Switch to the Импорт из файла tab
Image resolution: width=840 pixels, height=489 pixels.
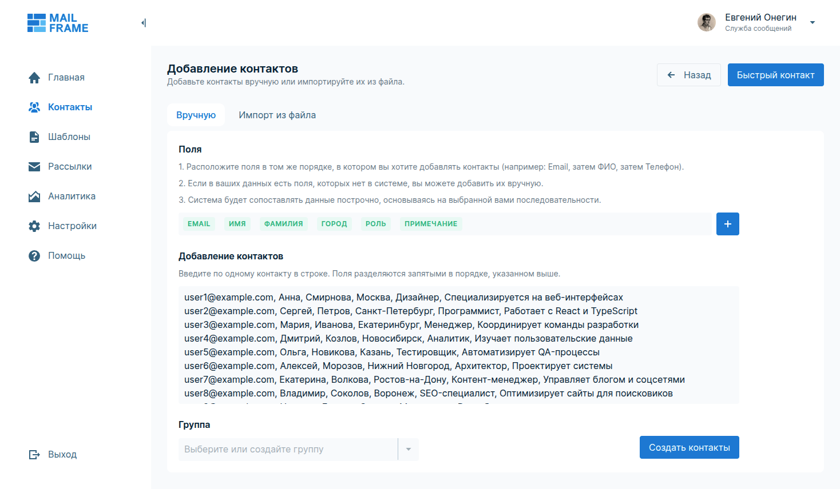[277, 115]
